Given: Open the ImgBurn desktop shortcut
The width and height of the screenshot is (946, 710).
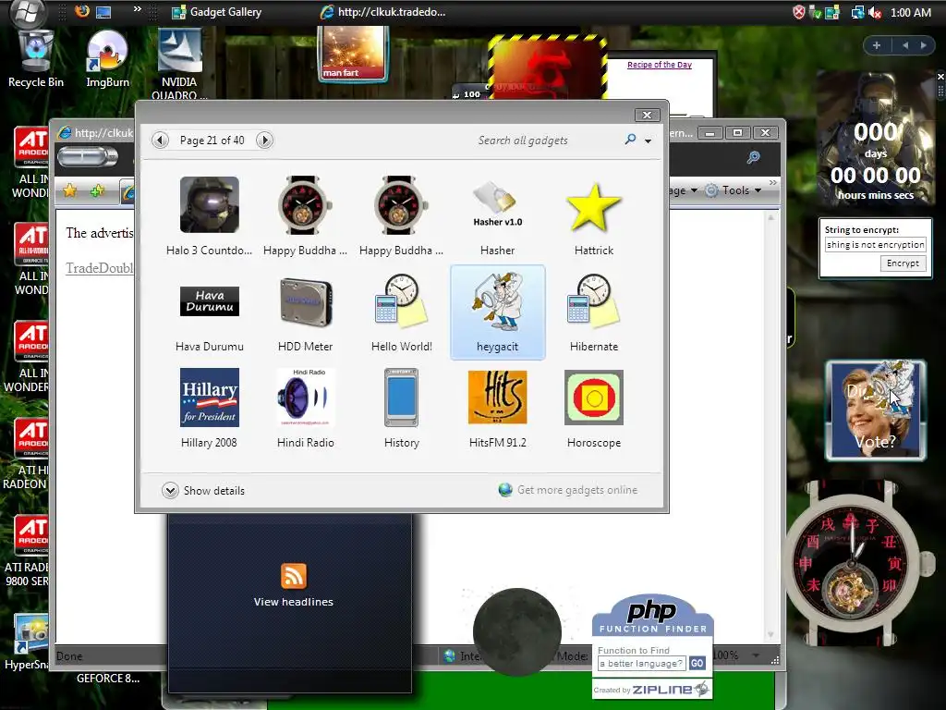Looking at the screenshot, I should pos(107,59).
